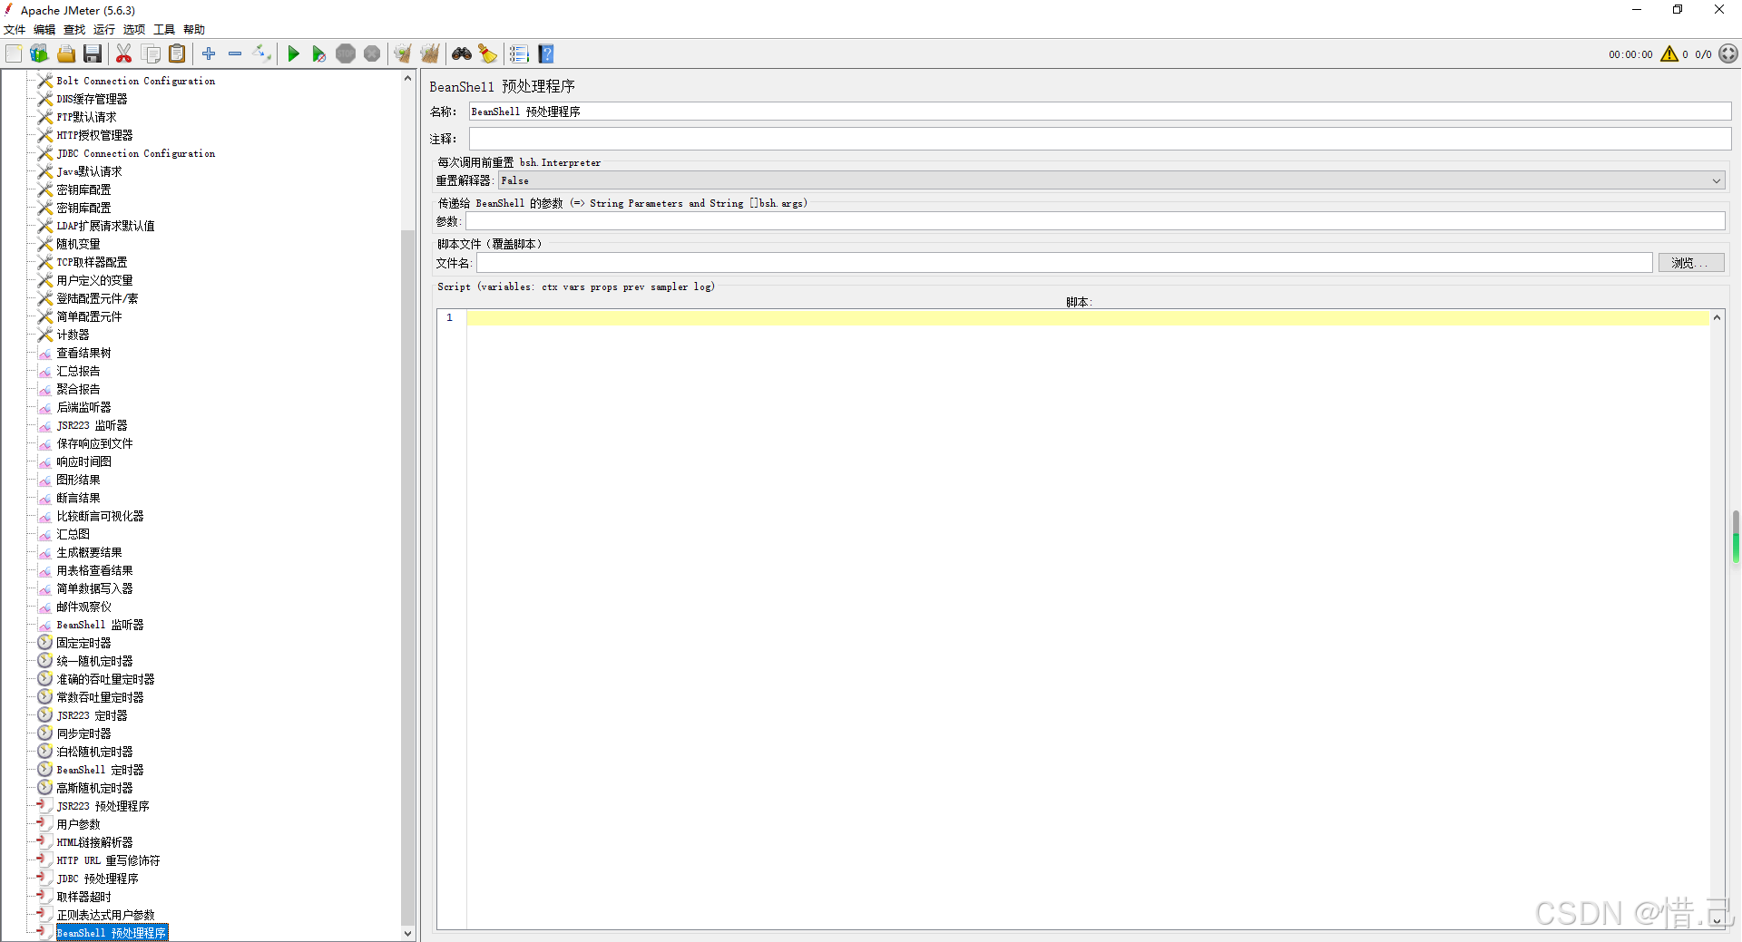Stop the running test
1742x942 pixels.
pyautogui.click(x=346, y=54)
